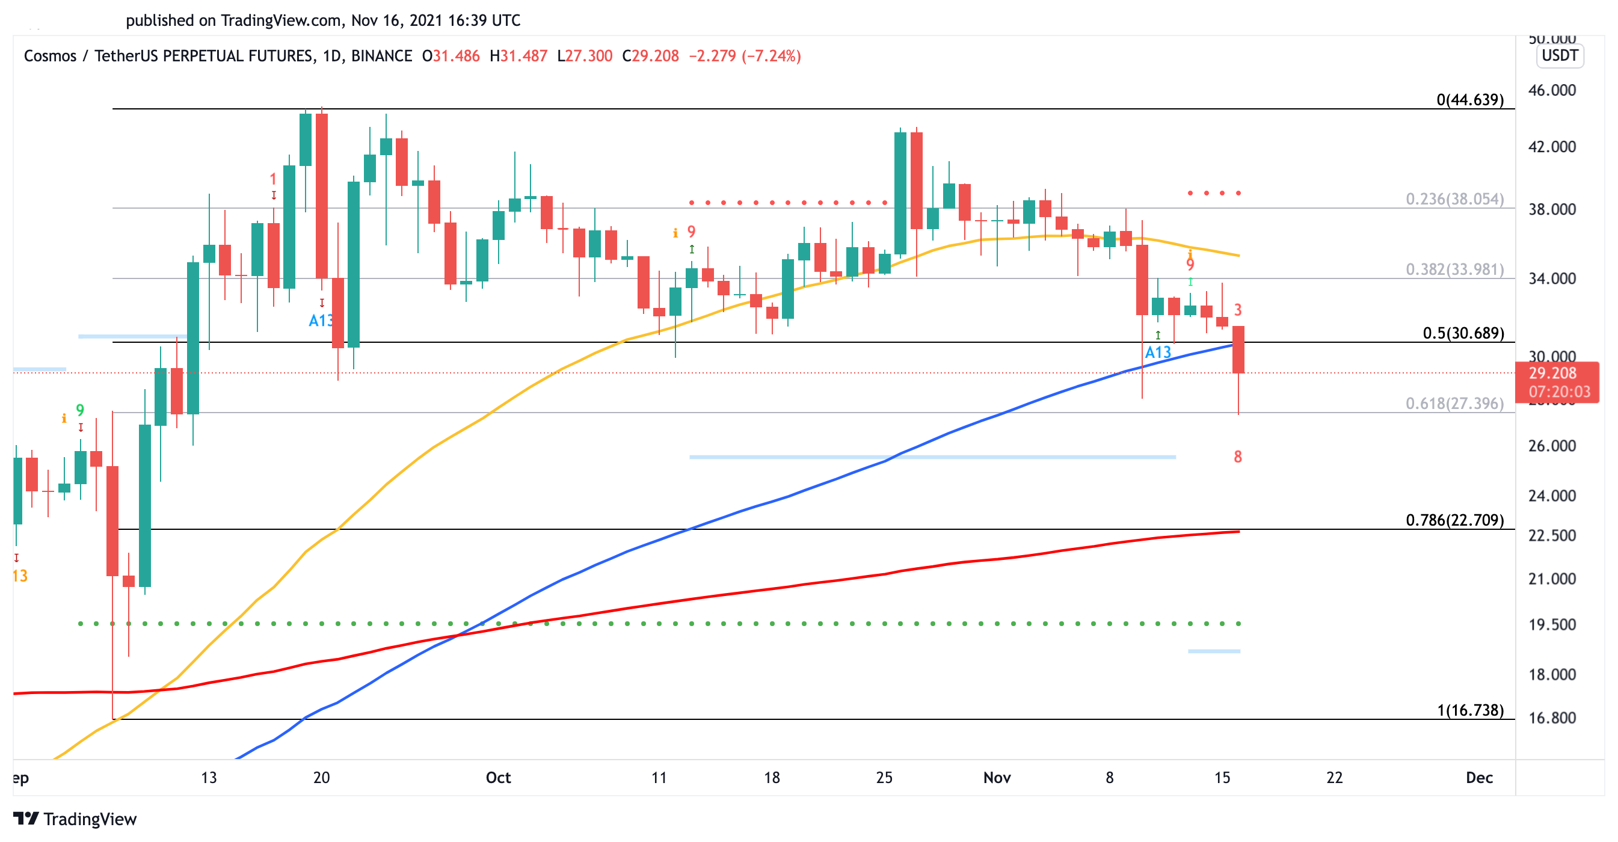
Task: Click the published on TradingView.com timestamp text
Action: point(323,20)
